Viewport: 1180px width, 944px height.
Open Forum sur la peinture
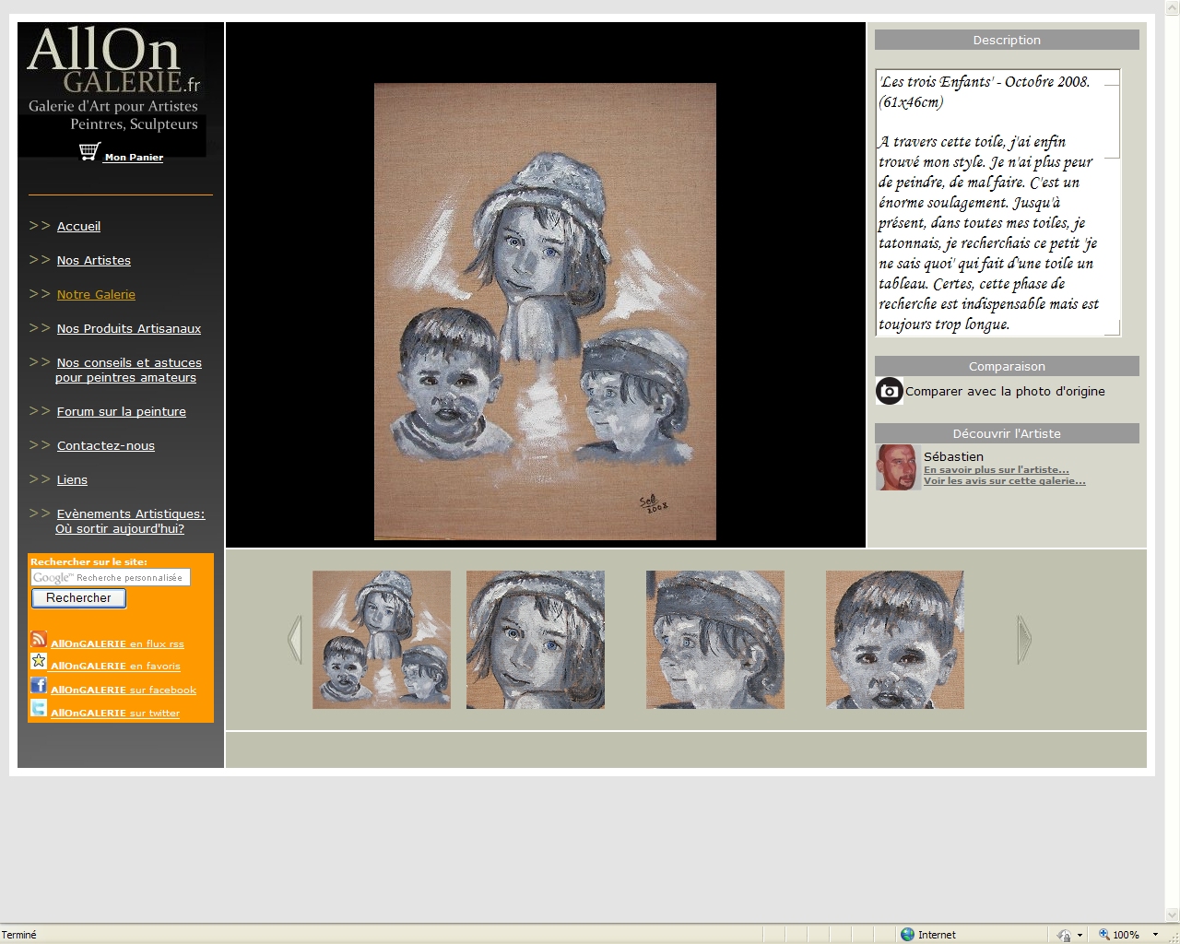click(122, 412)
